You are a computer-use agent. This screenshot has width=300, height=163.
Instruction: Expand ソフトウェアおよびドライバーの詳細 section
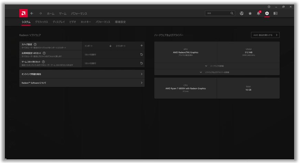pos(217,72)
